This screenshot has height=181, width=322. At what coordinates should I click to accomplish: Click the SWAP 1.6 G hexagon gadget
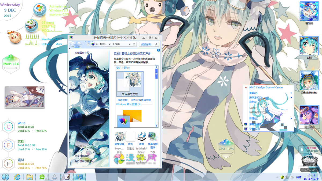11,64
